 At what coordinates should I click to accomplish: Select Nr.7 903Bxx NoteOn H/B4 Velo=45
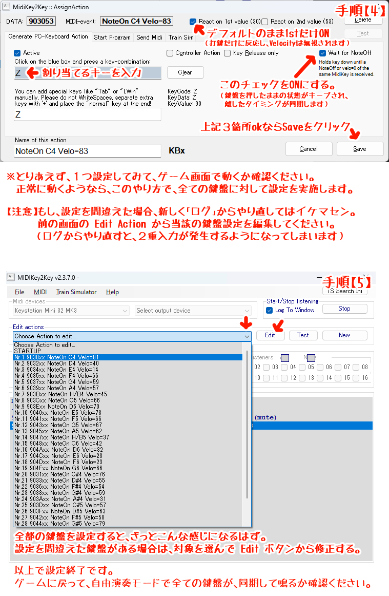128,394
